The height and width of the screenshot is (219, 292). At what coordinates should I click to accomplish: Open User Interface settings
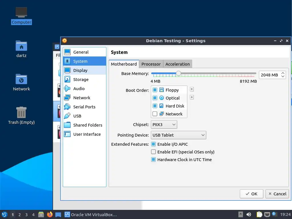[x=84, y=134]
